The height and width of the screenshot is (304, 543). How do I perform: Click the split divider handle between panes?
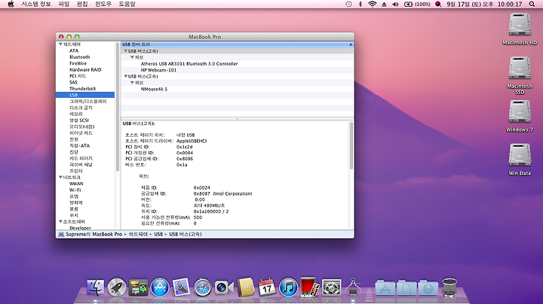click(238, 118)
